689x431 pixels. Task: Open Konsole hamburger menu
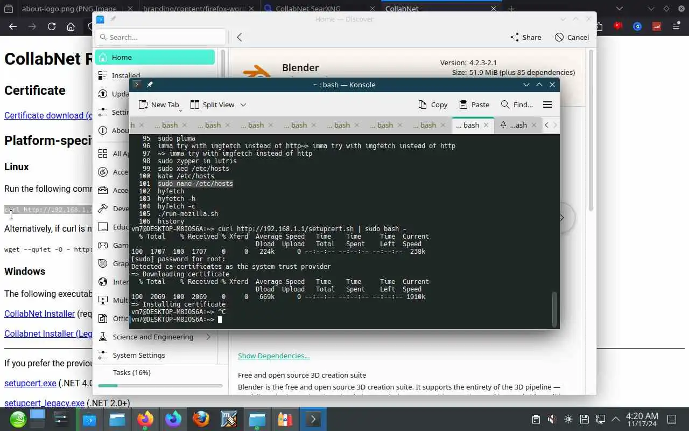coord(547,105)
